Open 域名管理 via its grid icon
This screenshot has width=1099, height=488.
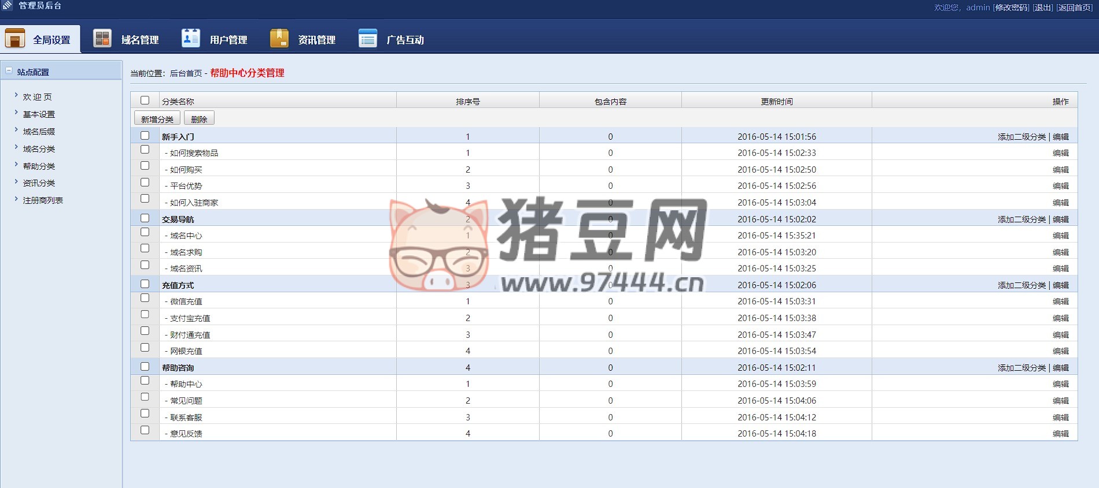(x=102, y=39)
